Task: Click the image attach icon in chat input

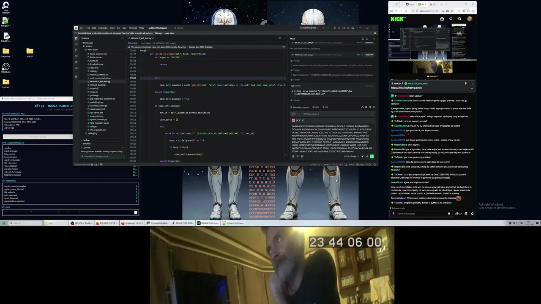Action: pos(302,156)
